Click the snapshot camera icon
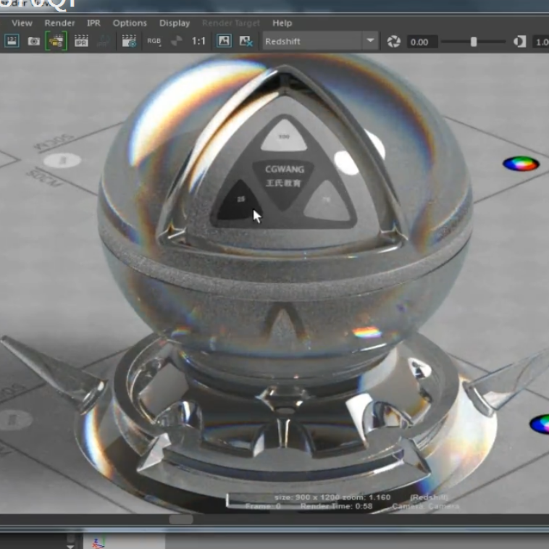This screenshot has height=549, width=549. 33,41
